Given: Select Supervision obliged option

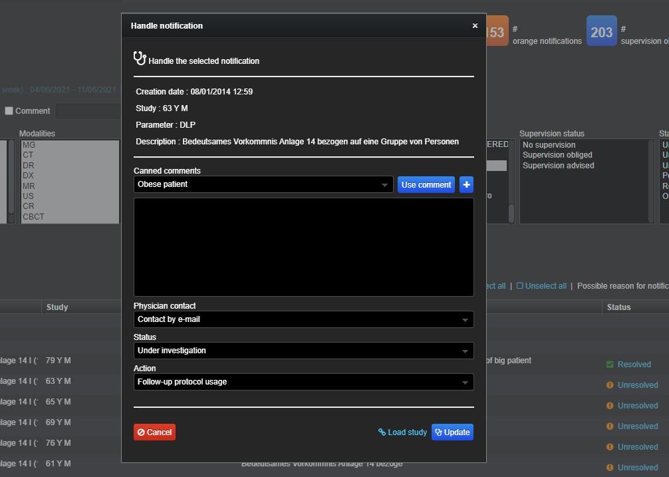Looking at the screenshot, I should [557, 155].
